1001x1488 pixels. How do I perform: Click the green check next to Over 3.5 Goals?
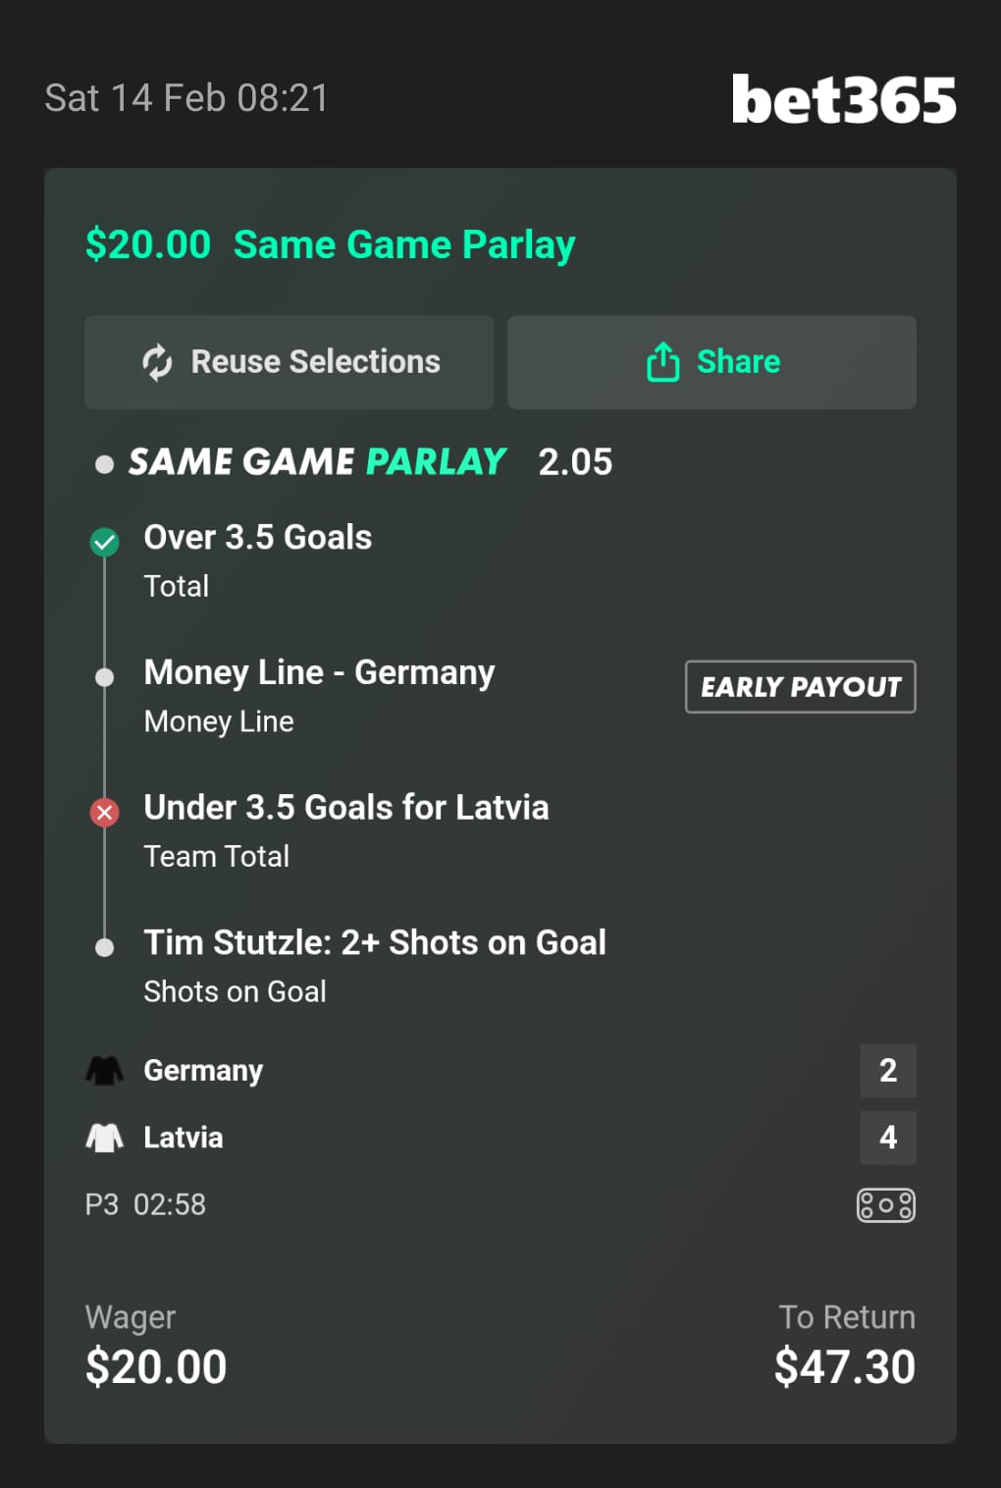pos(104,542)
